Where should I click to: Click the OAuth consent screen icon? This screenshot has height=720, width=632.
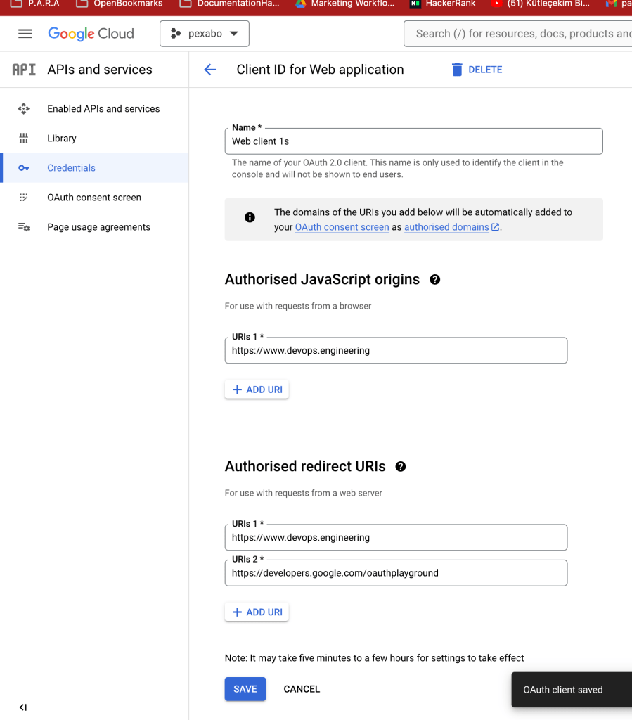coord(23,198)
